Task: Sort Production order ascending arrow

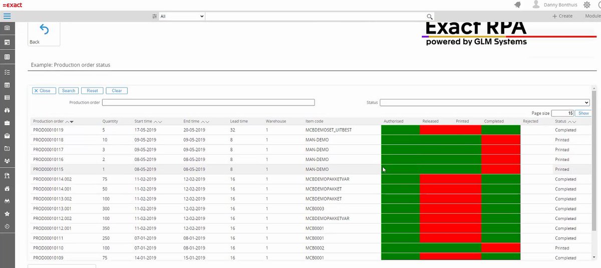Action: click(x=67, y=121)
